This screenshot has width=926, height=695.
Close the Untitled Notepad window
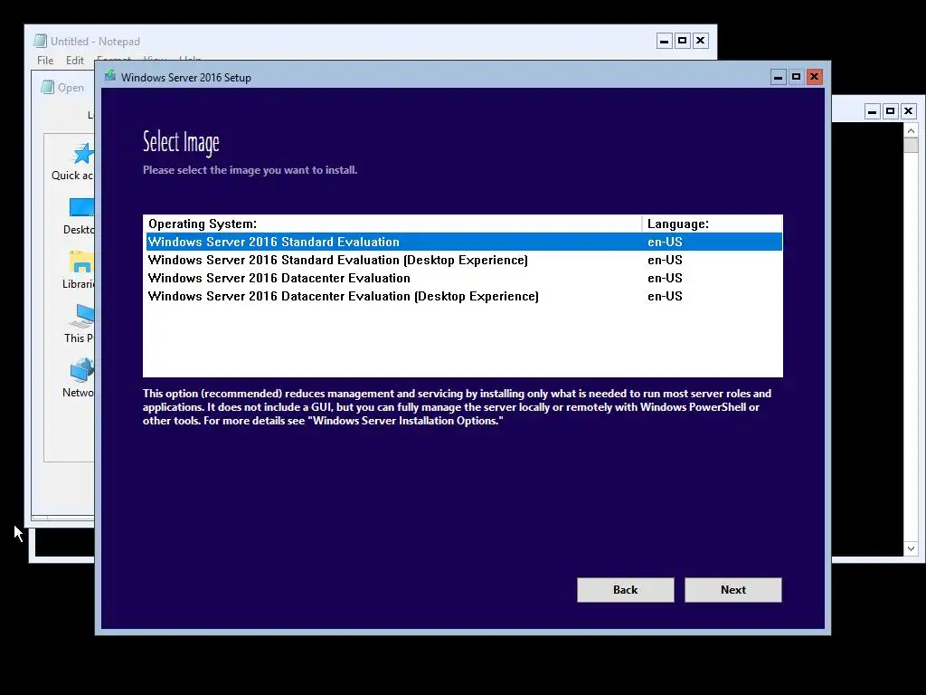coord(701,41)
